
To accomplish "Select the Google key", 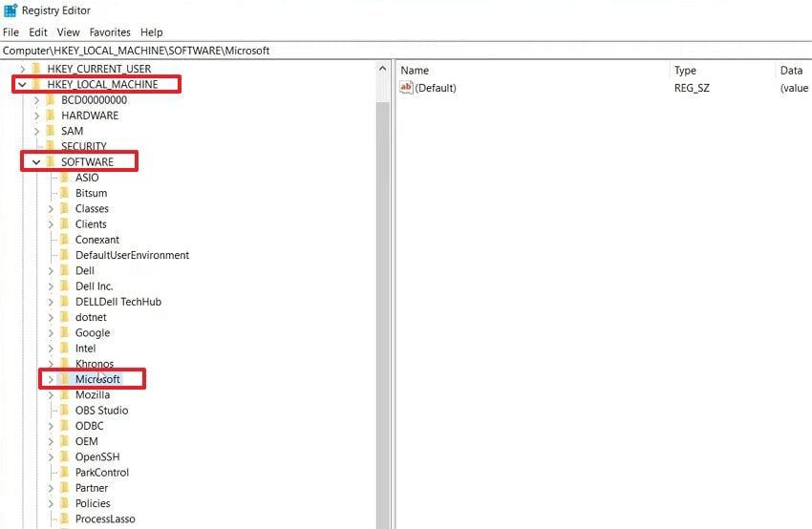I will 93,333.
